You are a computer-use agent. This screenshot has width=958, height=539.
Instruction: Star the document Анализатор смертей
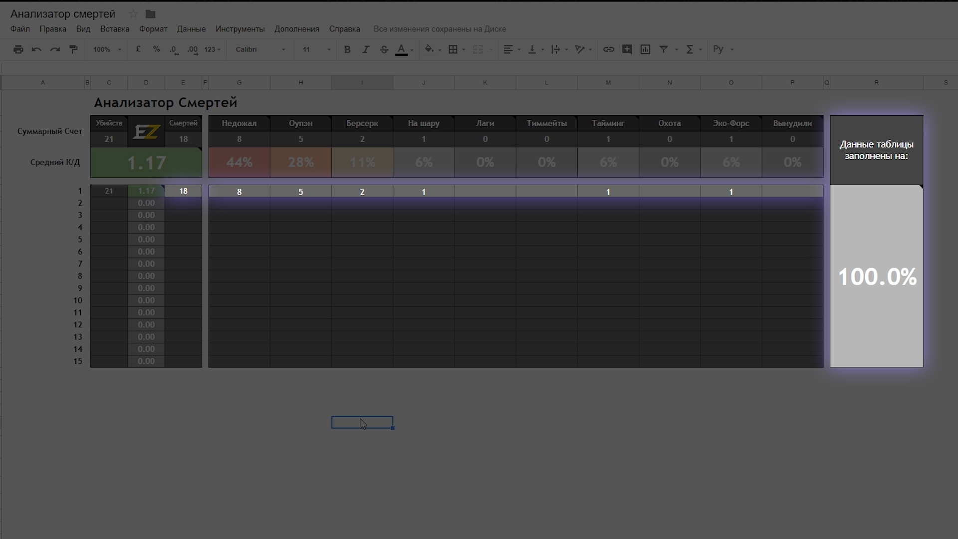click(133, 14)
